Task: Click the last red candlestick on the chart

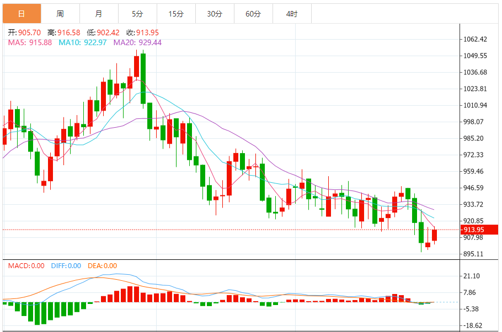Action: tap(435, 235)
